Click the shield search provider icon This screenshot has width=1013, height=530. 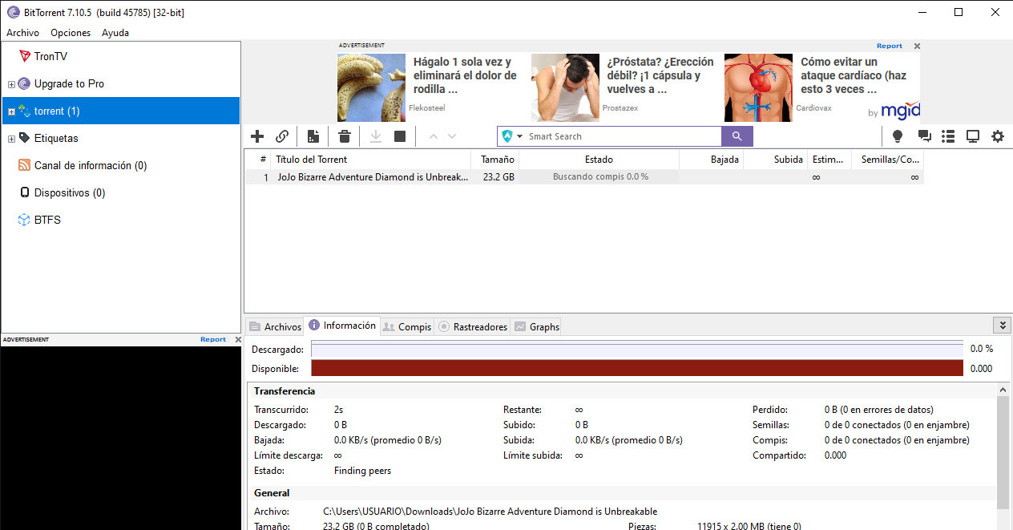507,136
